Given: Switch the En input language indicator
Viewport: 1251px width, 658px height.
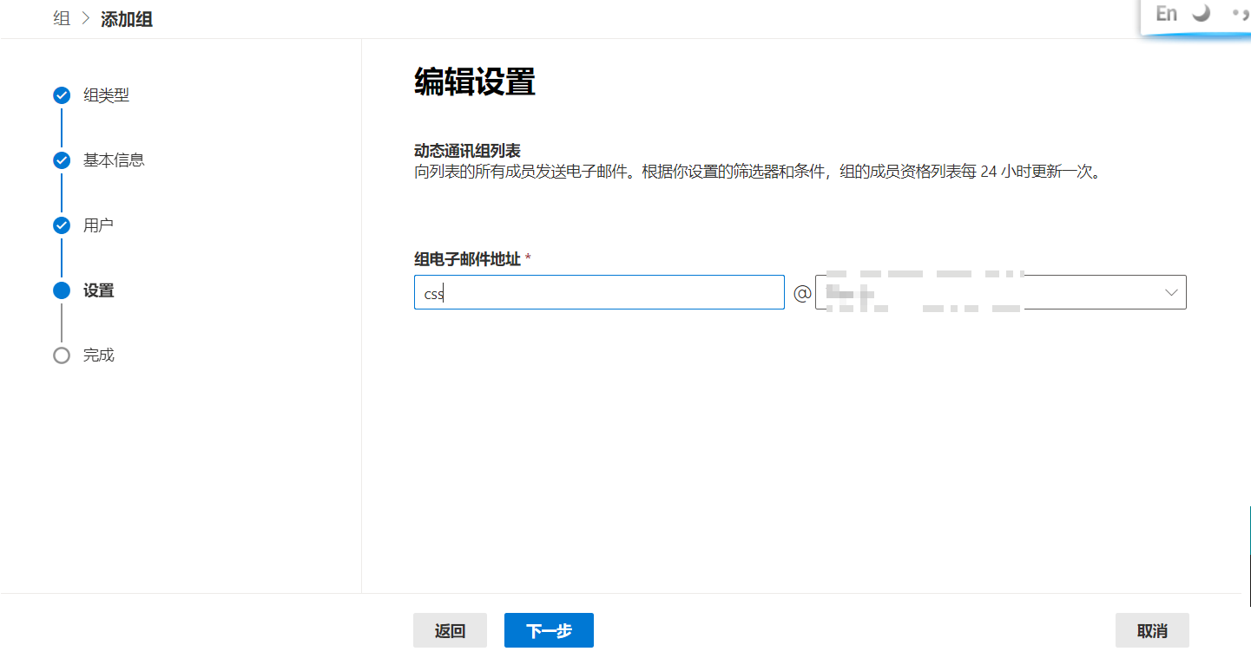Looking at the screenshot, I should click(x=1166, y=14).
